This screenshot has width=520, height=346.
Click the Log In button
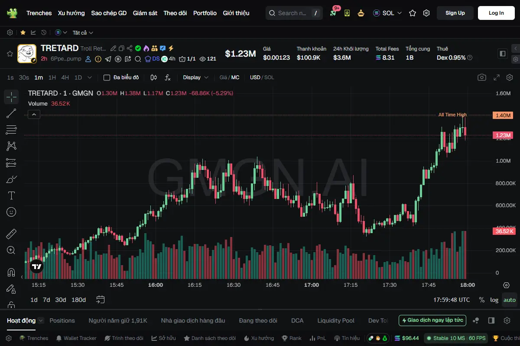point(496,13)
